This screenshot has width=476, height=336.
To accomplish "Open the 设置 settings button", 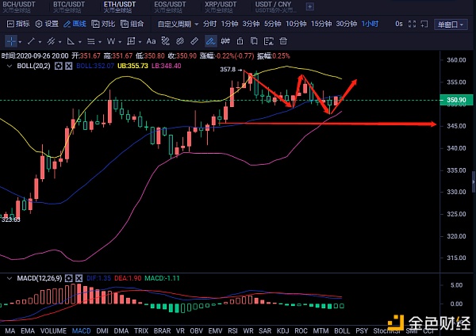I will pos(47,24).
